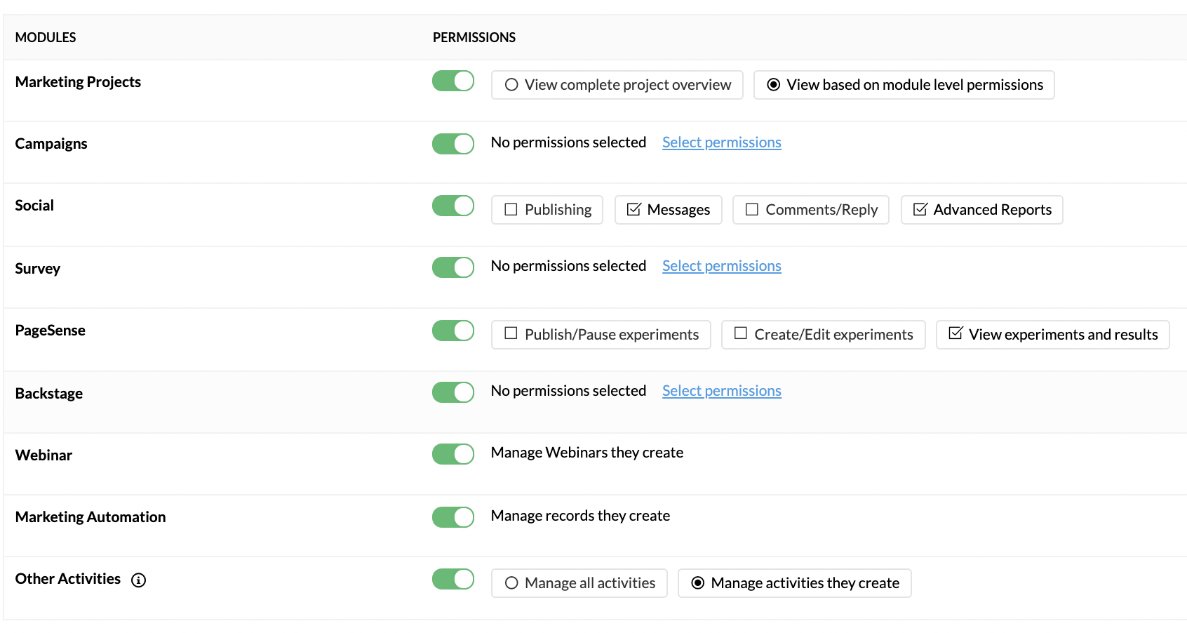
Task: Click the MODULES column header
Action: coord(46,37)
